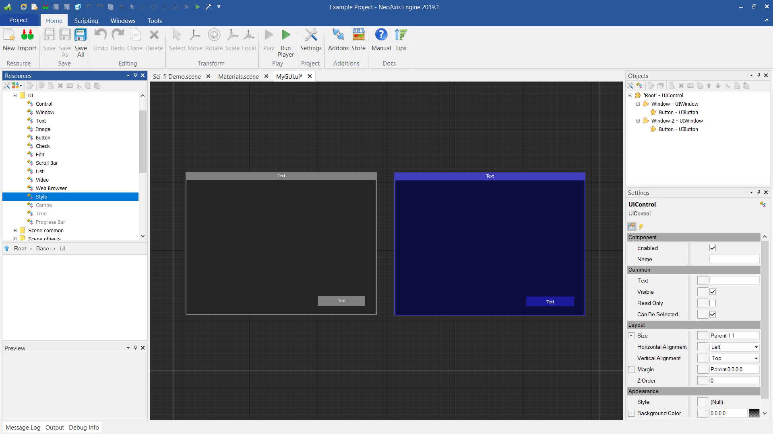The image size is (773, 434).
Task: Toggle the Can Be Selected checkbox
Action: [713, 314]
